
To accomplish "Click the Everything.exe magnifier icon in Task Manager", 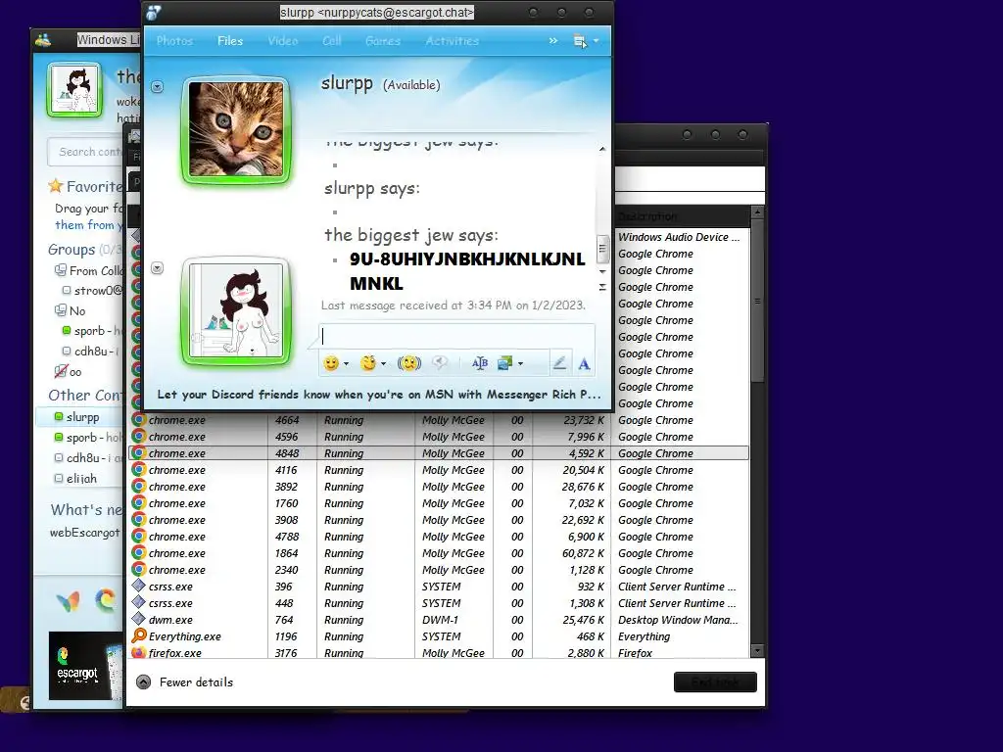I will [139, 635].
